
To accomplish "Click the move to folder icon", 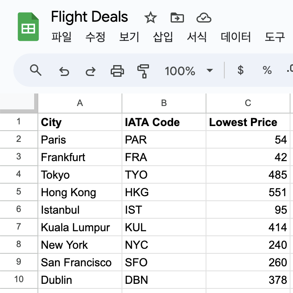I will coord(177,18).
